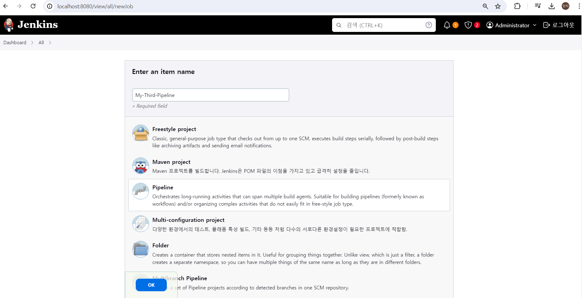582x298 pixels.
Task: Open the browser zoom magnifier icon
Action: 485,6
